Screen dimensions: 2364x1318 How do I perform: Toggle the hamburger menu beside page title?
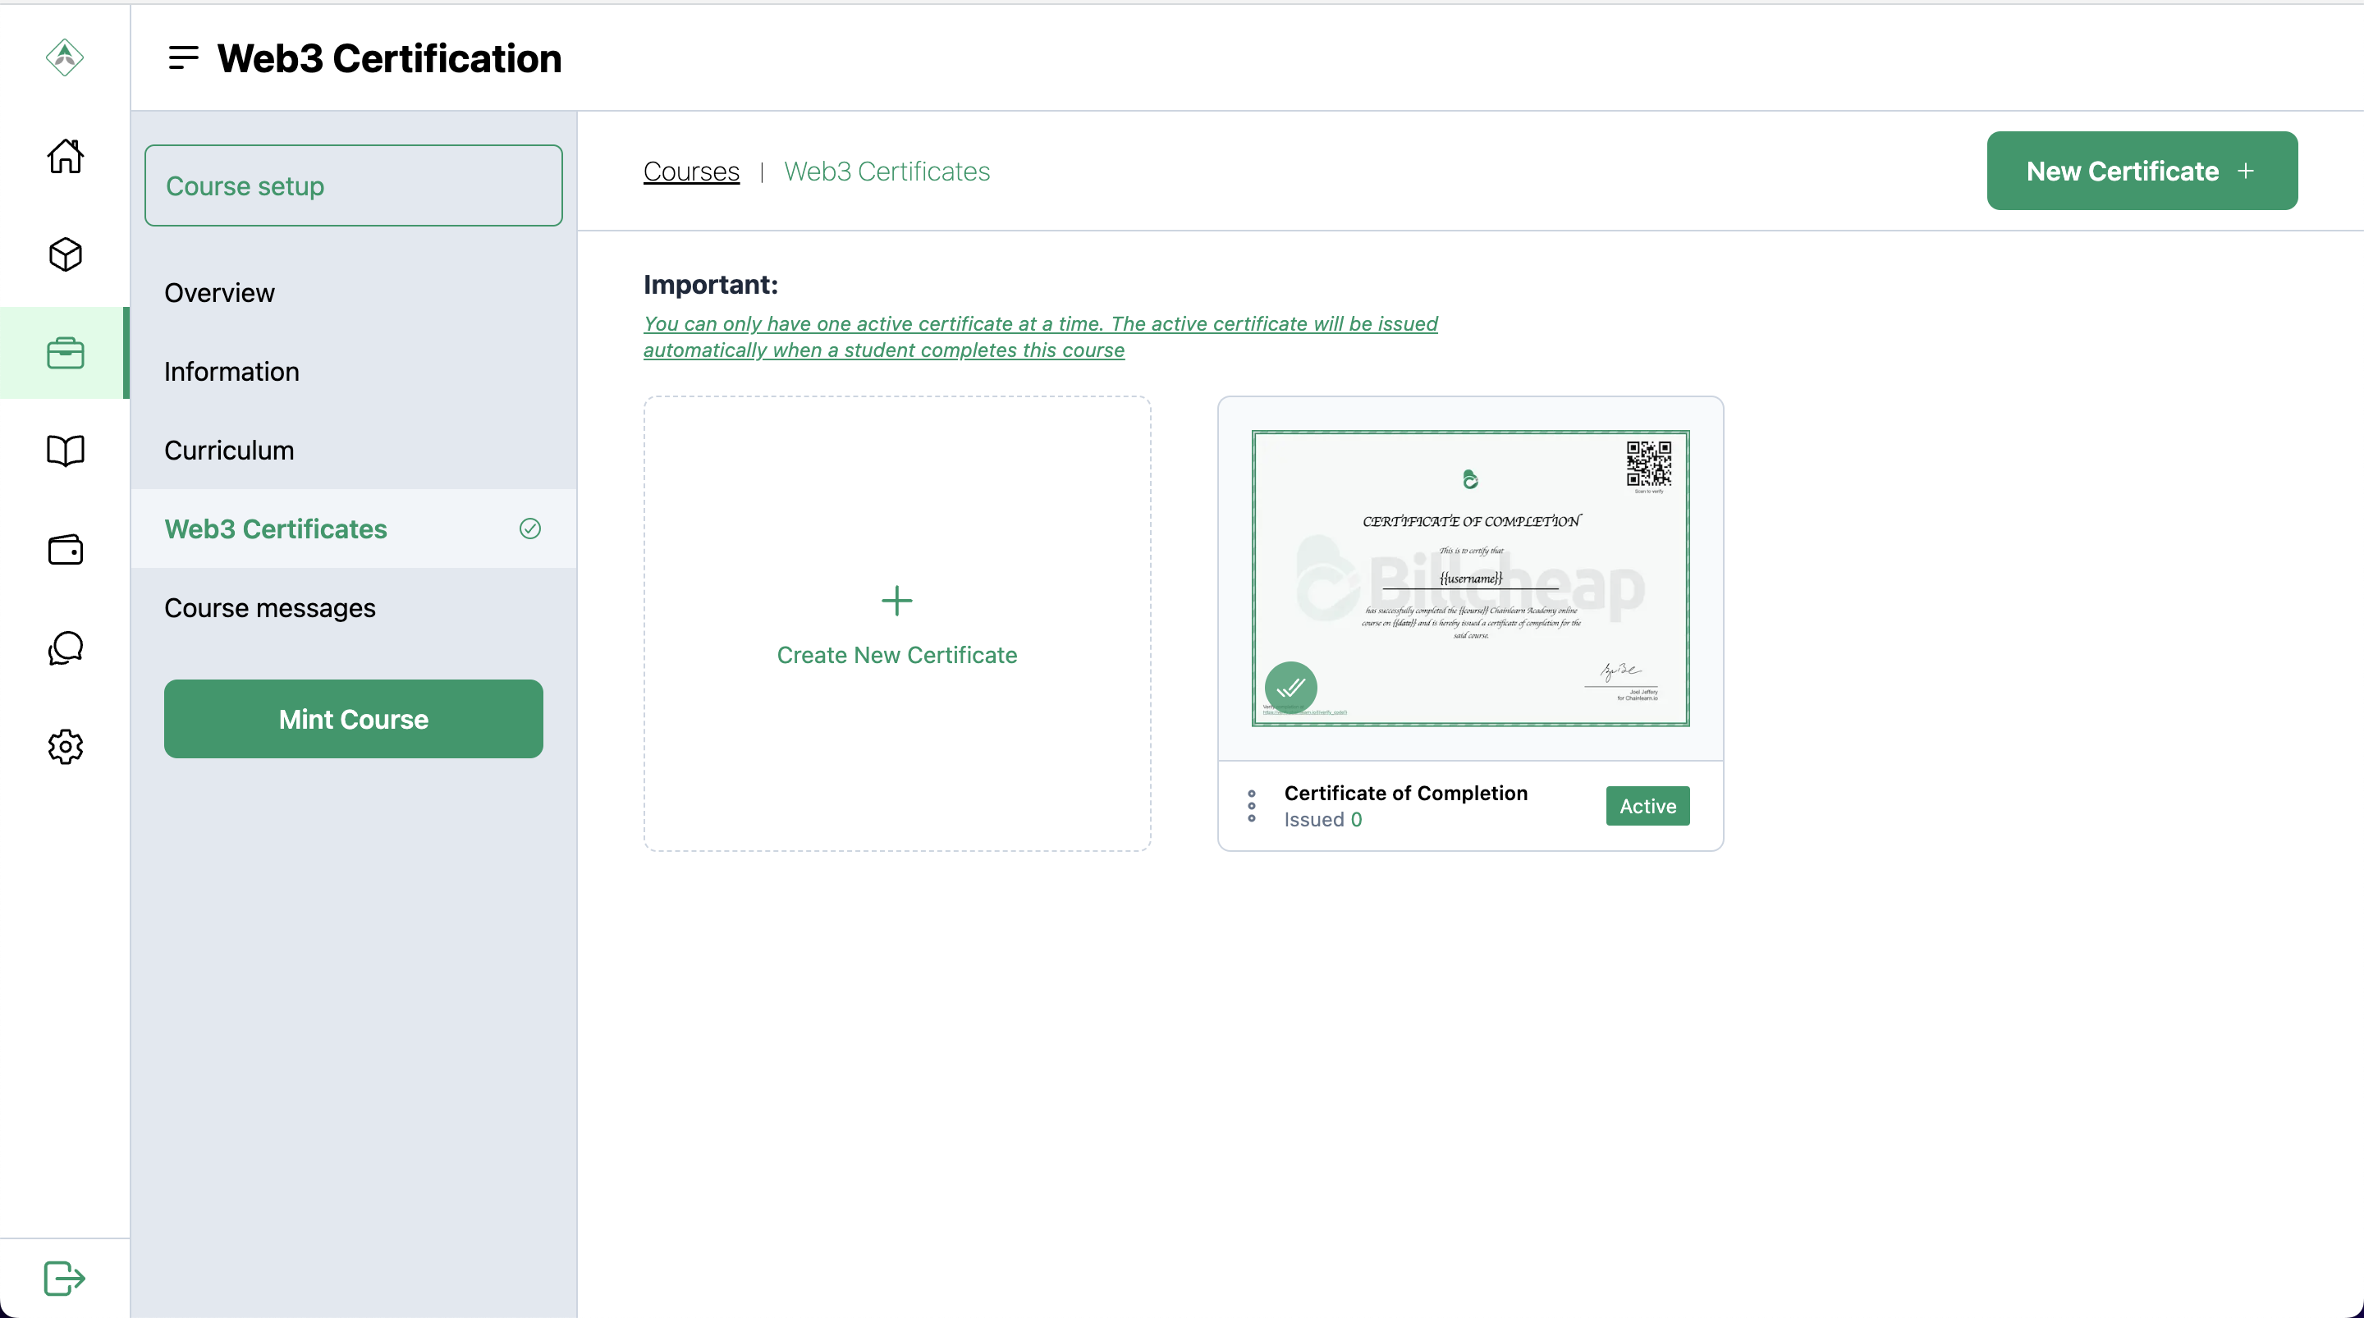click(x=184, y=57)
